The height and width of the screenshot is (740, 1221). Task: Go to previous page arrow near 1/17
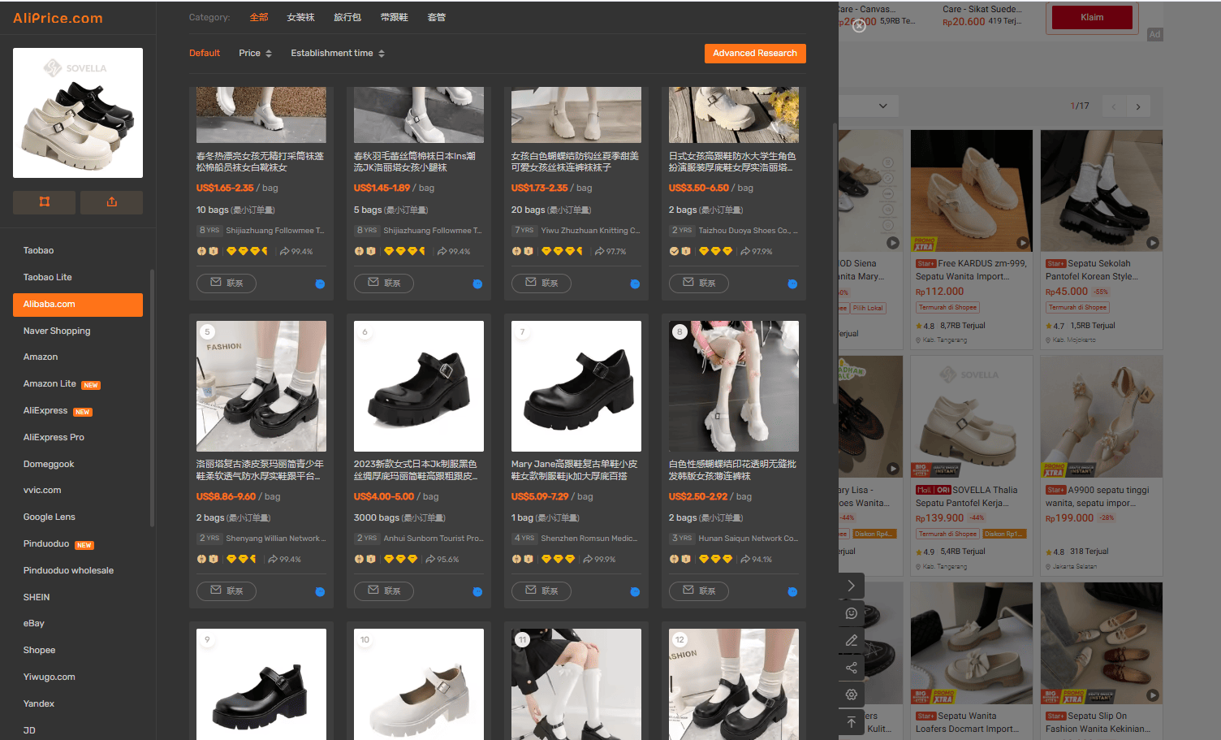1114,106
